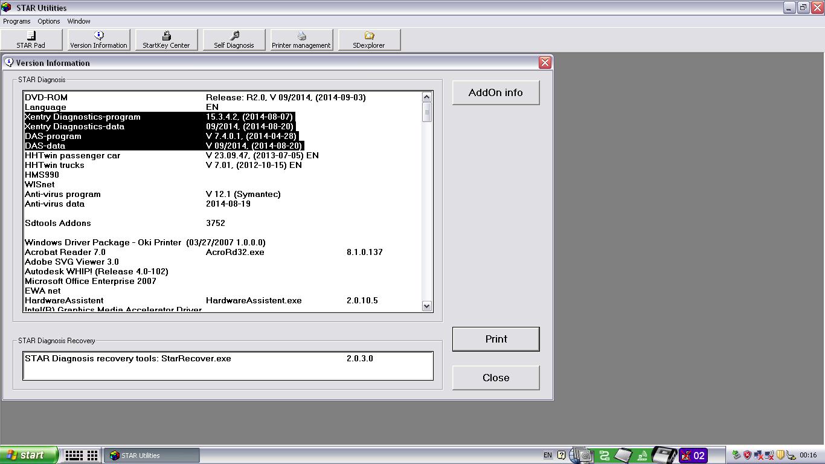The image size is (825, 464).
Task: Select the HHTwin passenger car row
Action: 222,155
